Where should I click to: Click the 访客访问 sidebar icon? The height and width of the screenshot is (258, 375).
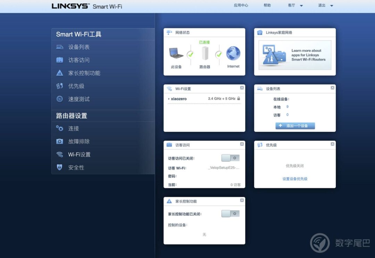(60, 60)
